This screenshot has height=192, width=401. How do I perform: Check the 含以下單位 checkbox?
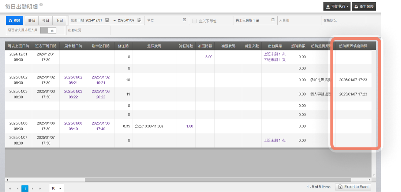(x=194, y=21)
